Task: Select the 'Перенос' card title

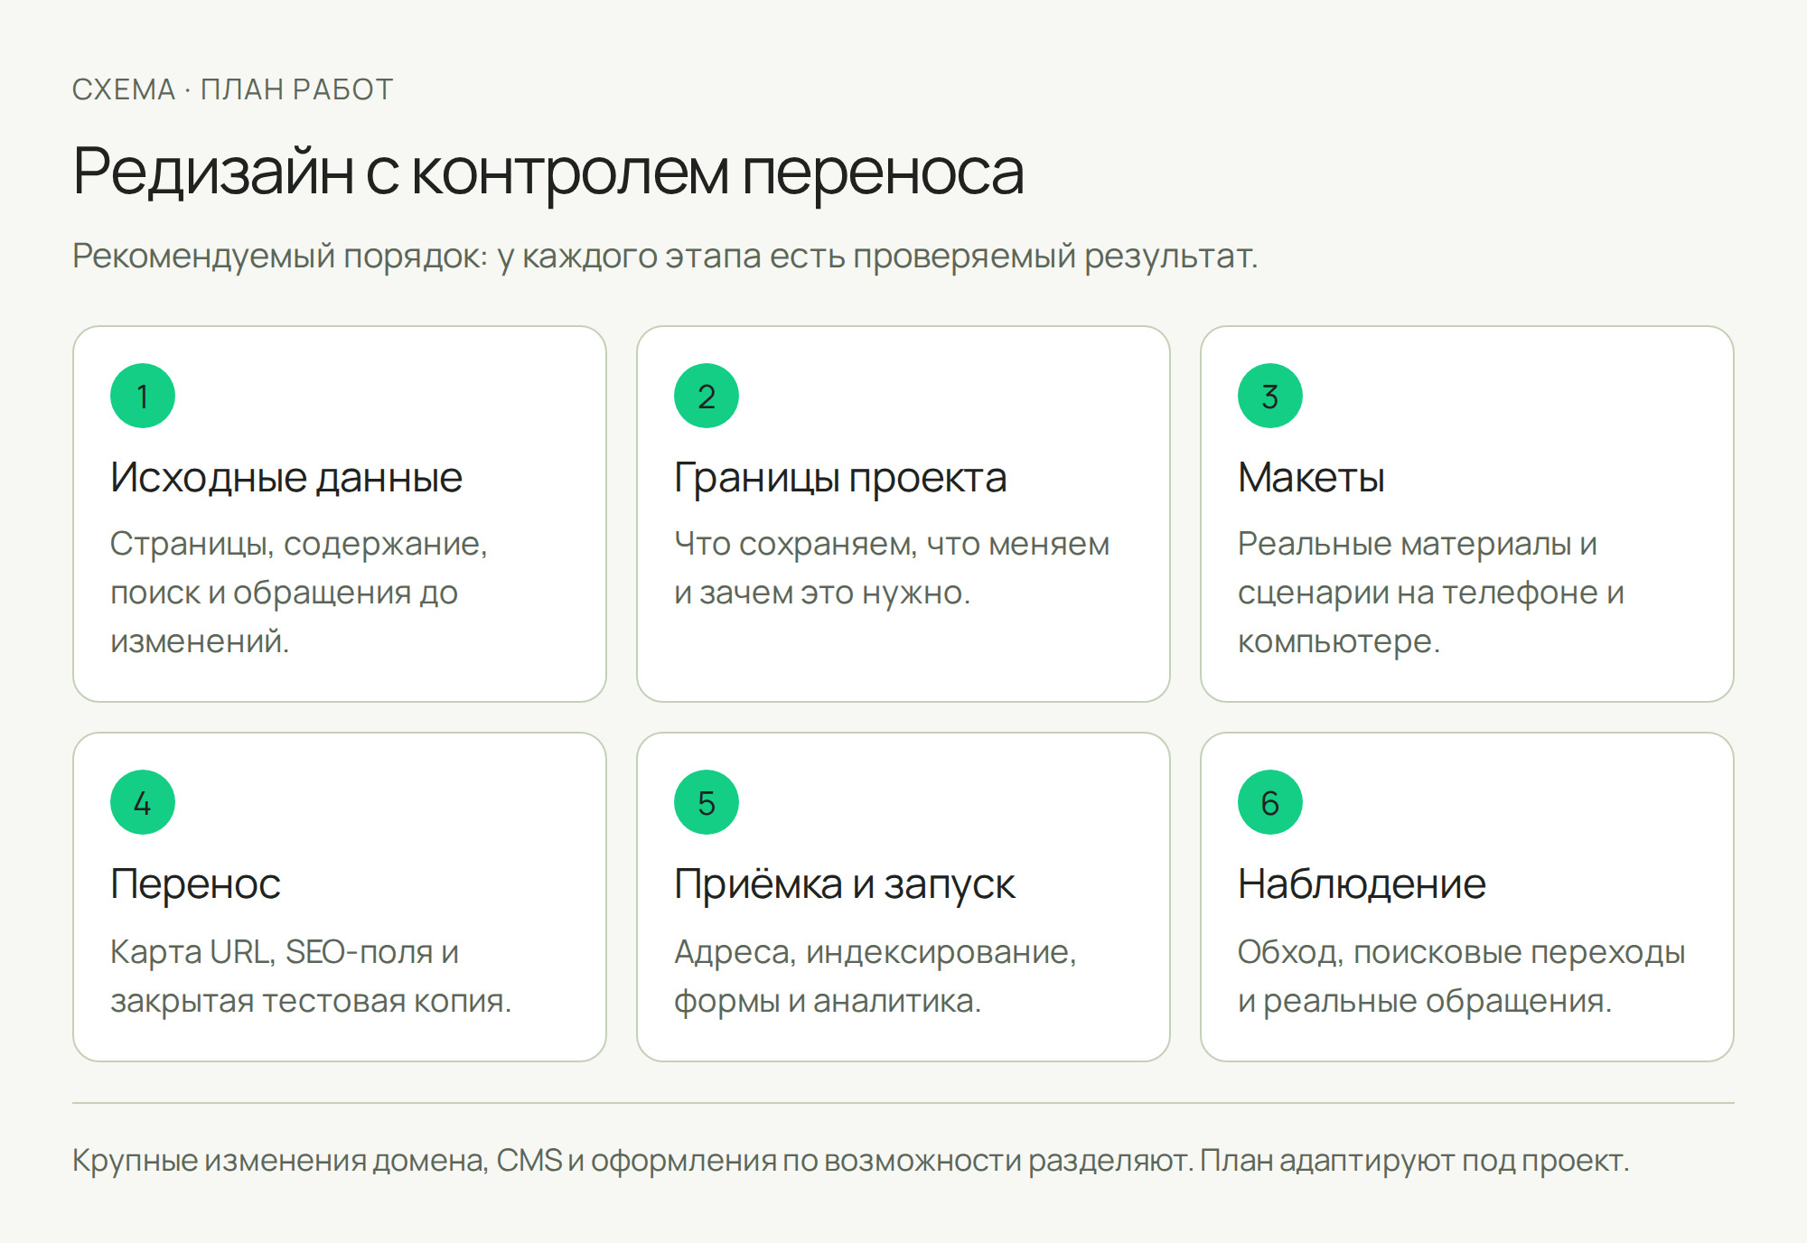Action: click(x=195, y=884)
